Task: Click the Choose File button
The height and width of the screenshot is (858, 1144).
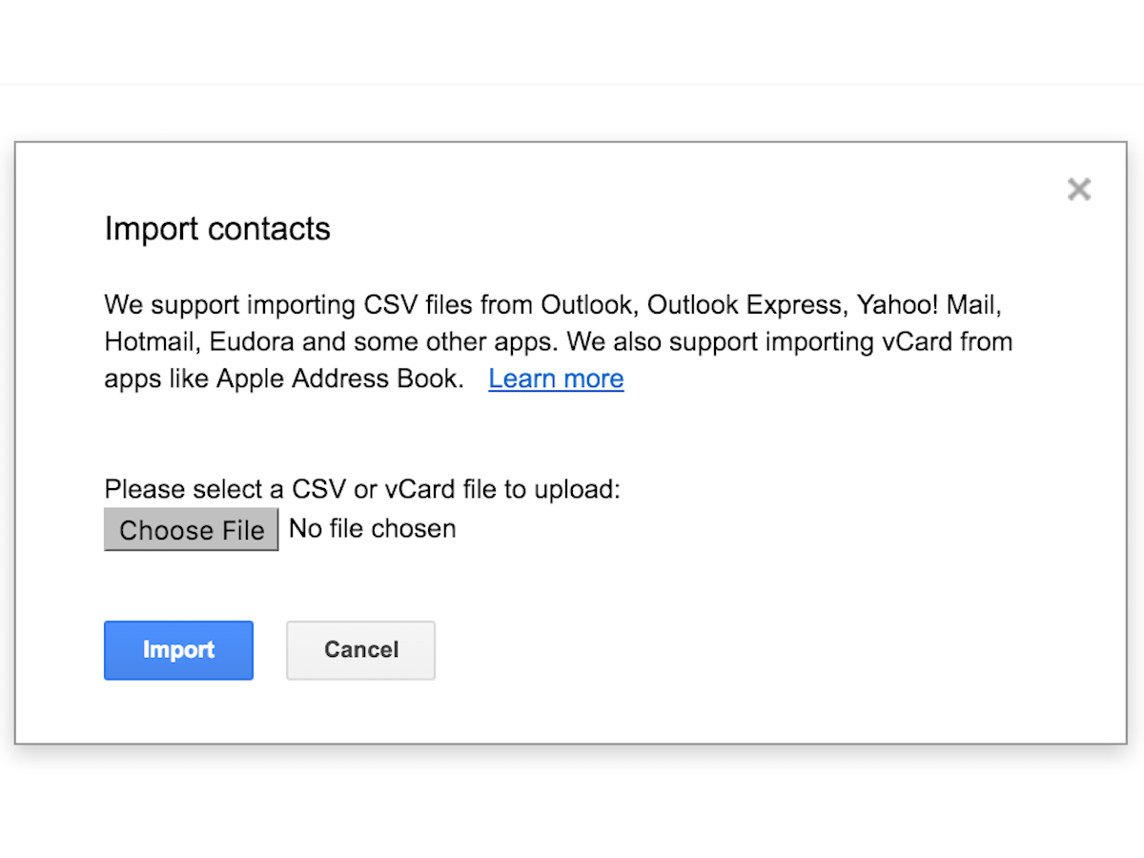Action: pos(192,529)
